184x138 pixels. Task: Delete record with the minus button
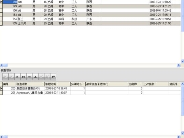click(29, 77)
